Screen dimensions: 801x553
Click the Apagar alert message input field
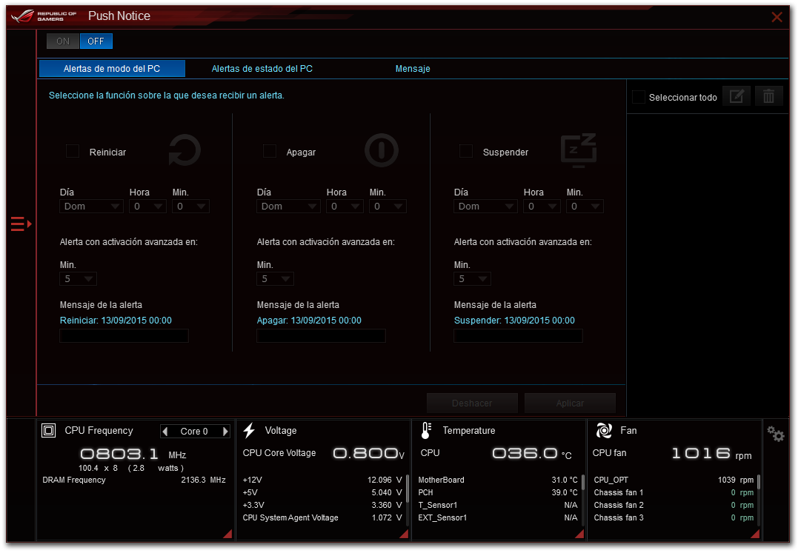(321, 336)
